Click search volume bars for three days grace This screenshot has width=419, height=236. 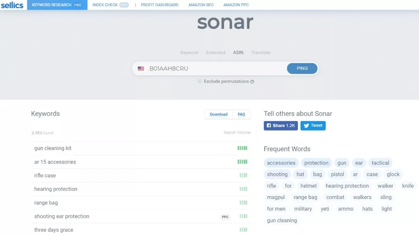tap(243, 230)
